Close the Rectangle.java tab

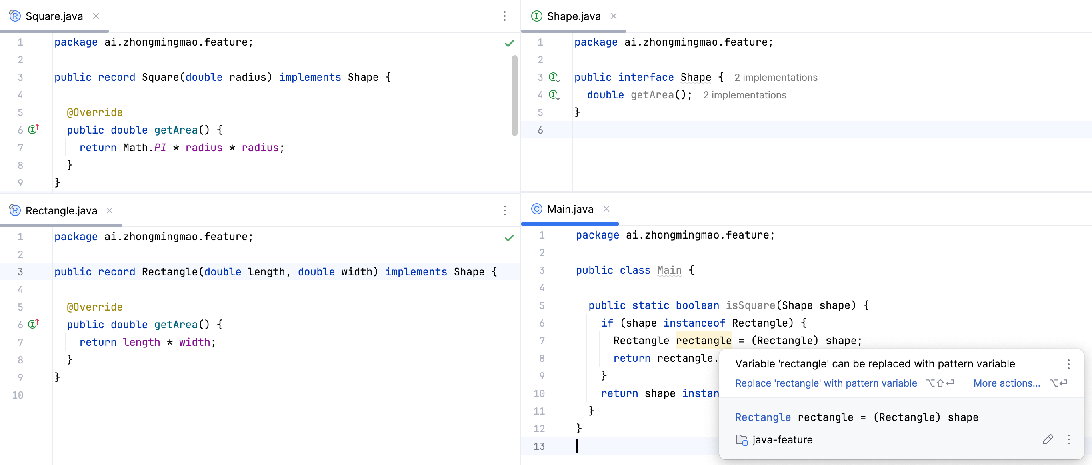click(109, 210)
